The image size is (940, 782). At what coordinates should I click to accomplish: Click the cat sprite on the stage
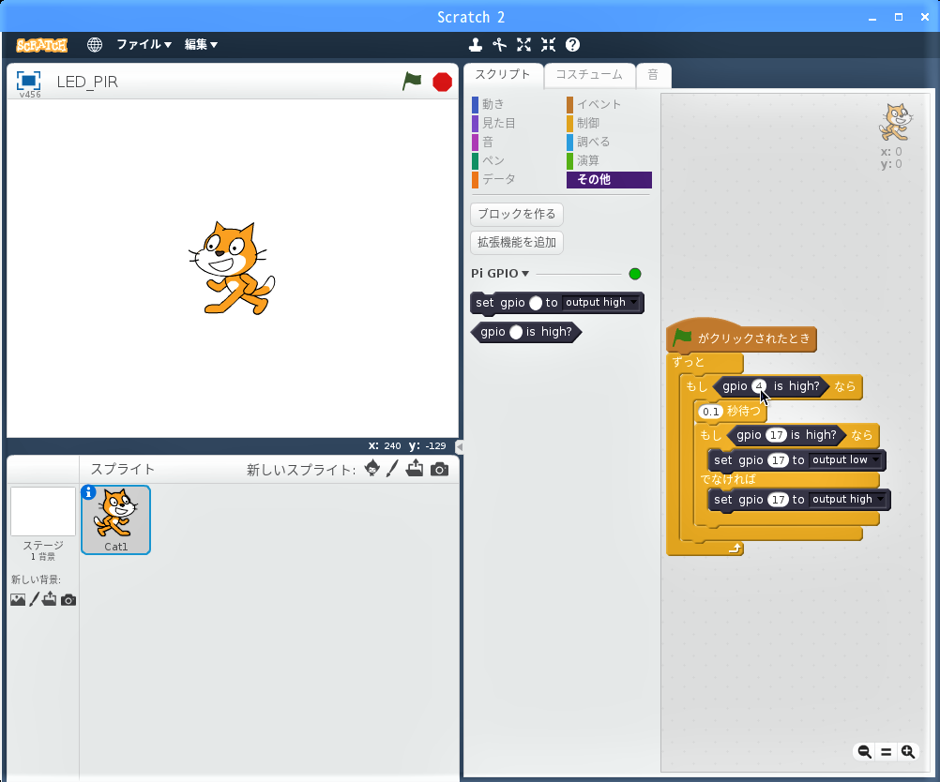click(x=232, y=268)
